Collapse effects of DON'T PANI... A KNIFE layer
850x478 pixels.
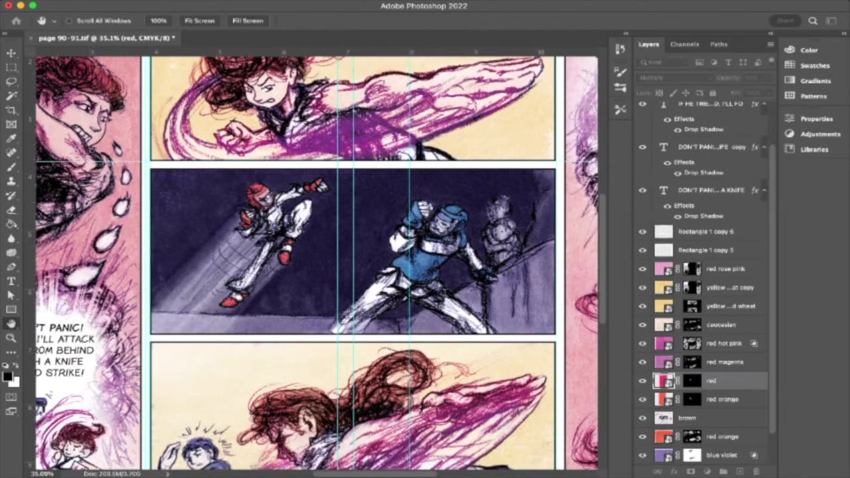[x=764, y=191]
